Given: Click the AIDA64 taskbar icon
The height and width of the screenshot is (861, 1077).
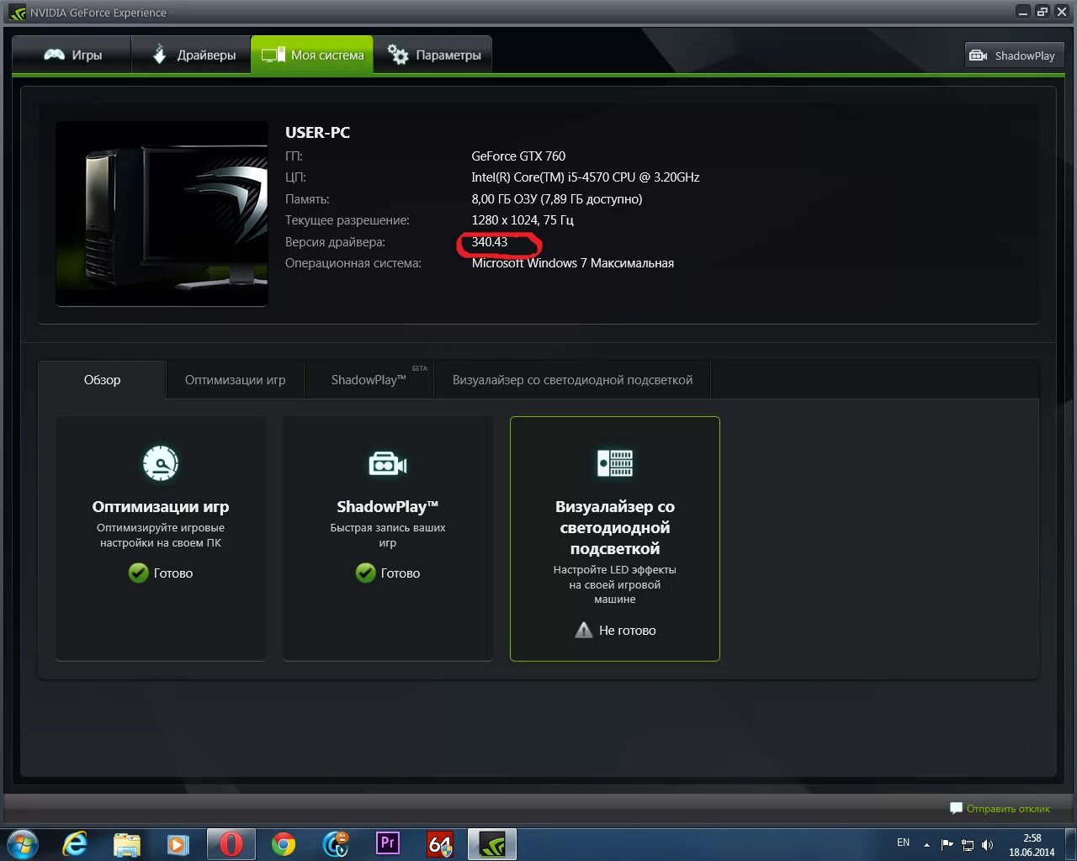Looking at the screenshot, I should click(440, 844).
